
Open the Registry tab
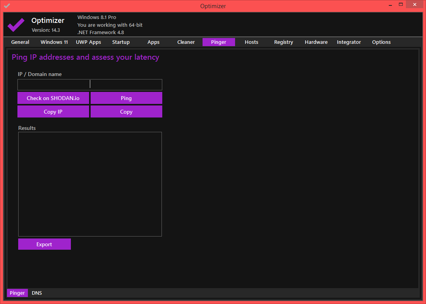pos(283,42)
